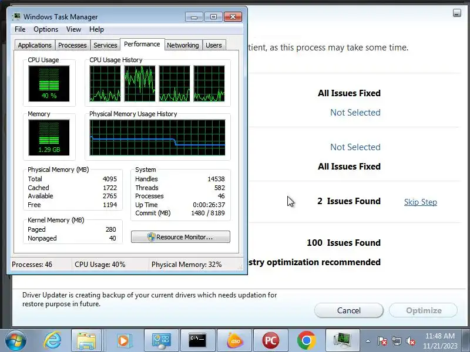Open the Windows Start menu
The width and height of the screenshot is (470, 352).
pos(15,340)
